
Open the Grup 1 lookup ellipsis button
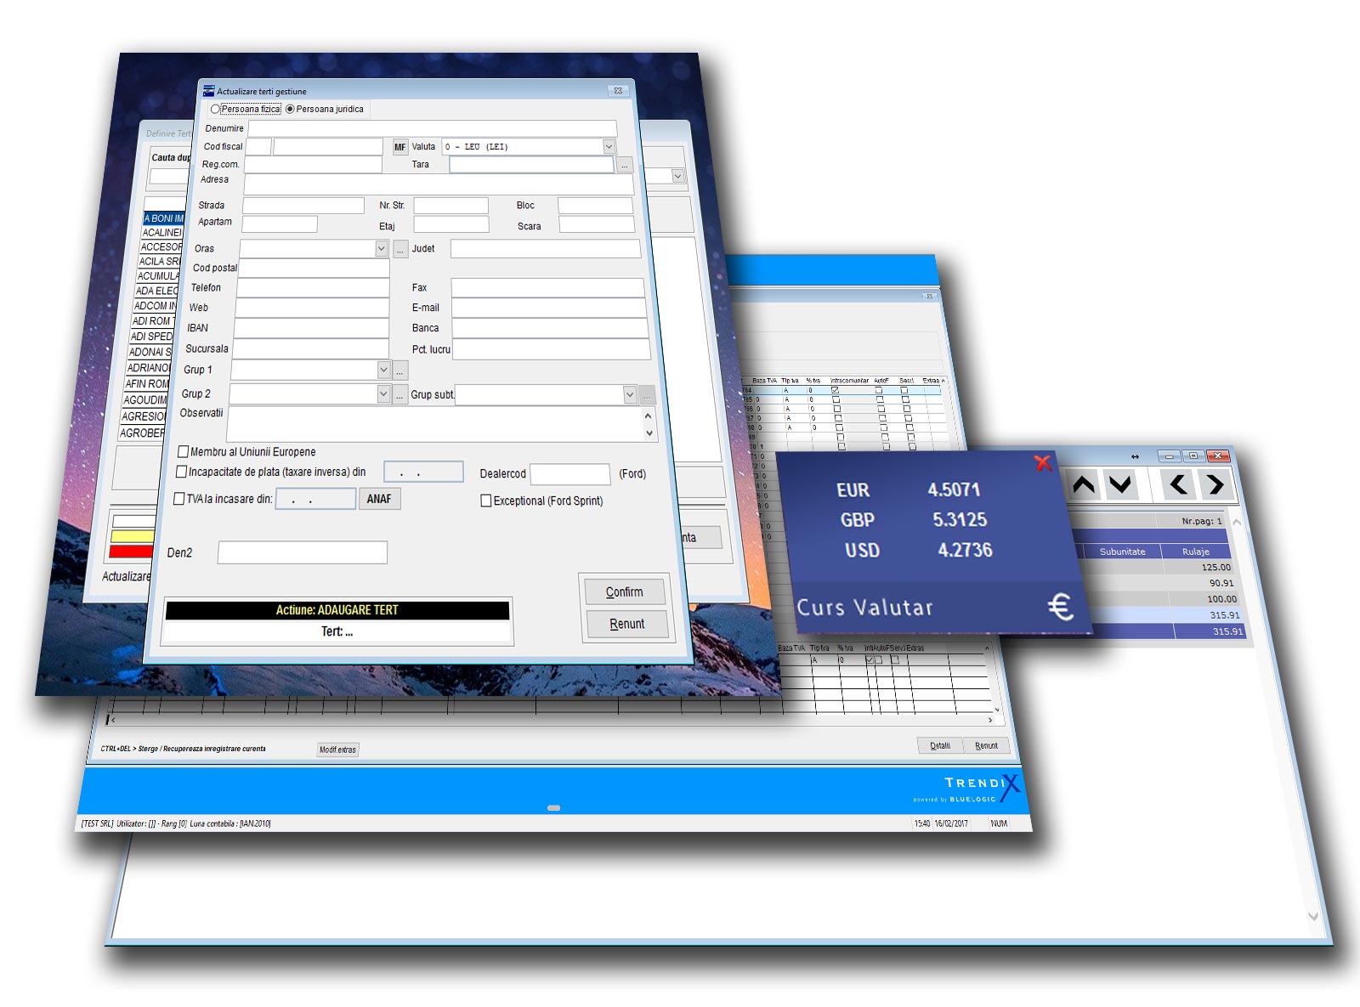coord(399,371)
